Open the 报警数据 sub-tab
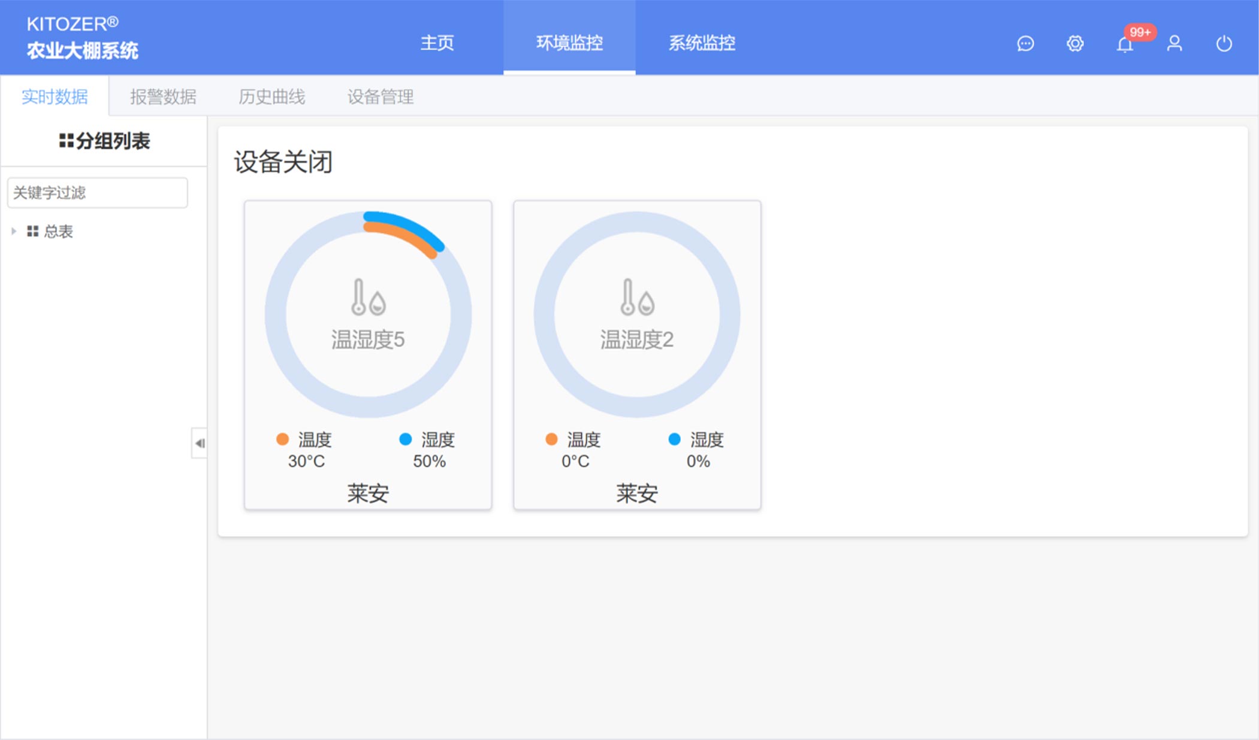 163,96
